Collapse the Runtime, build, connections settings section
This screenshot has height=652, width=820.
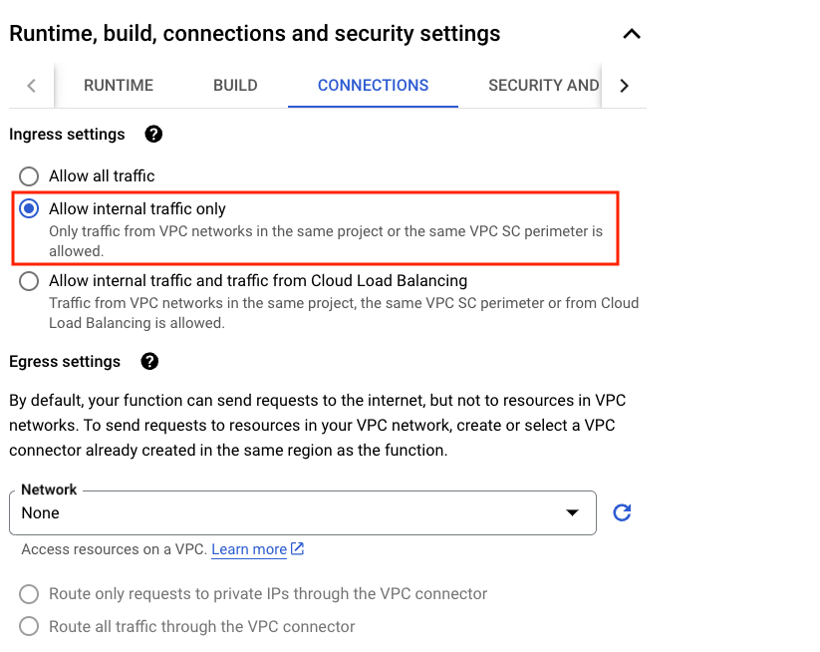[x=631, y=34]
